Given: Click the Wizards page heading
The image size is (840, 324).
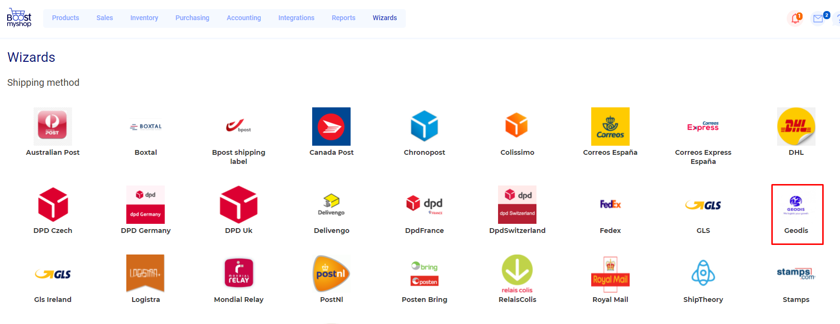Looking at the screenshot, I should (x=31, y=58).
